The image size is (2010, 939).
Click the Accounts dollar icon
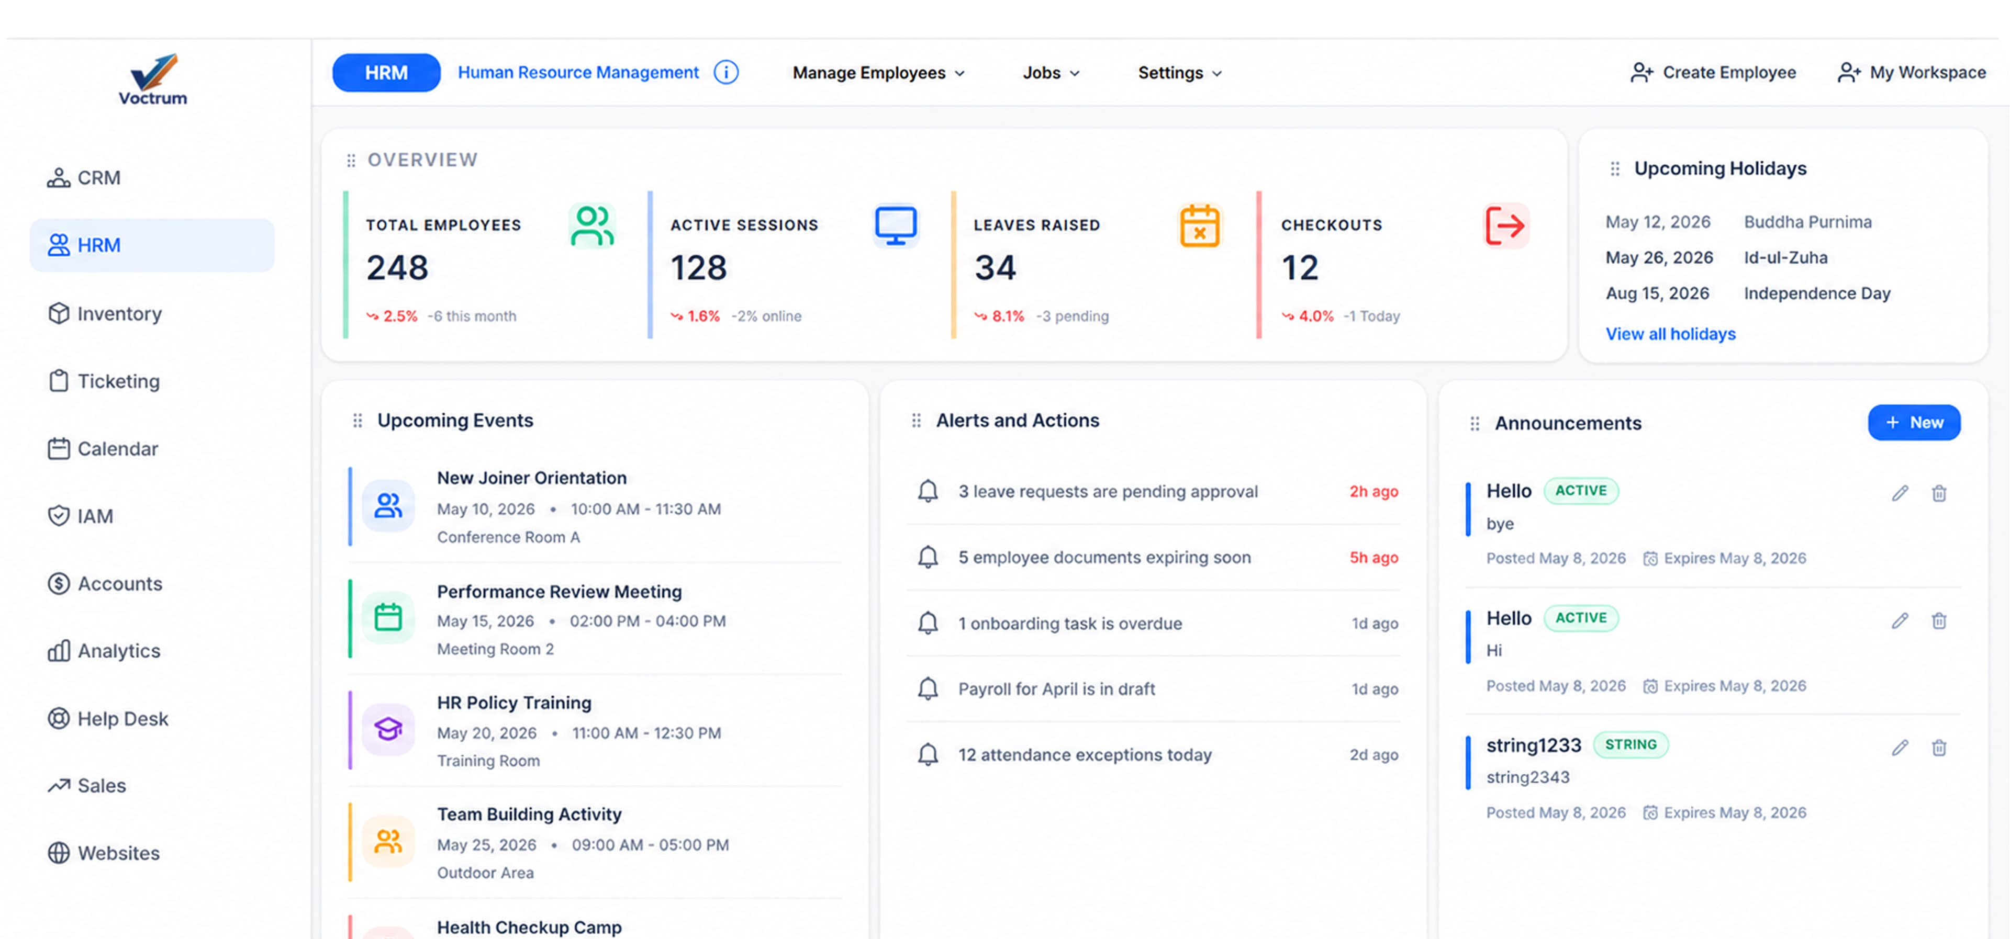(59, 583)
